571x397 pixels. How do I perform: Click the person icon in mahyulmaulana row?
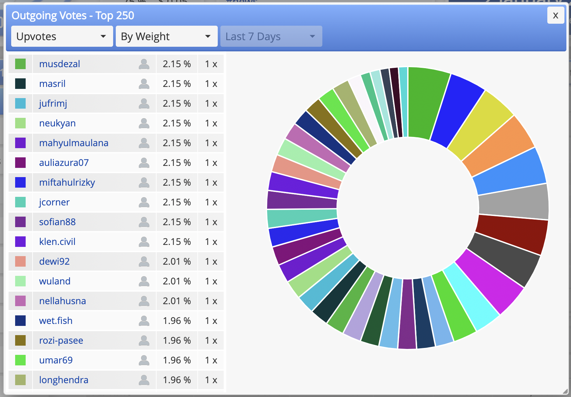[144, 143]
